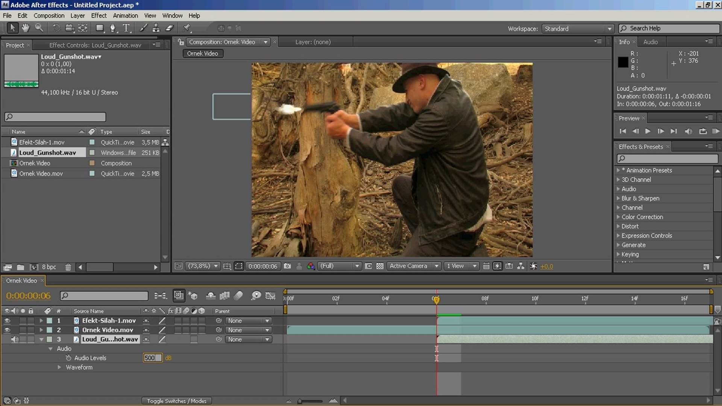
Task: Click the snapshot camera icon
Action: [287, 266]
